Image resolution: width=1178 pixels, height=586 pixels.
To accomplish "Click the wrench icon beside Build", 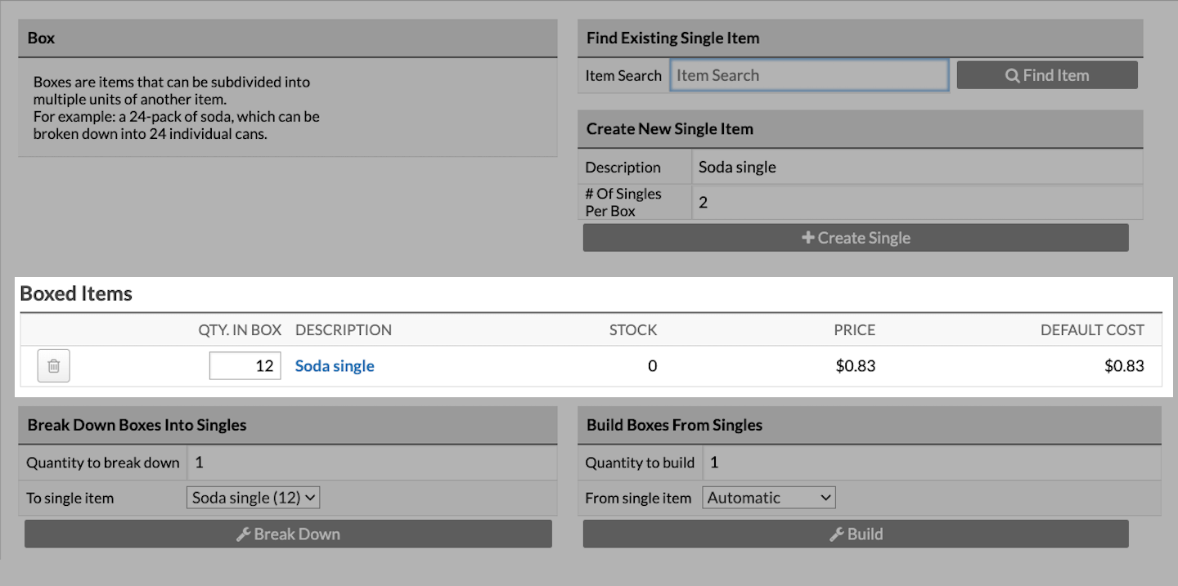I will click(x=836, y=535).
